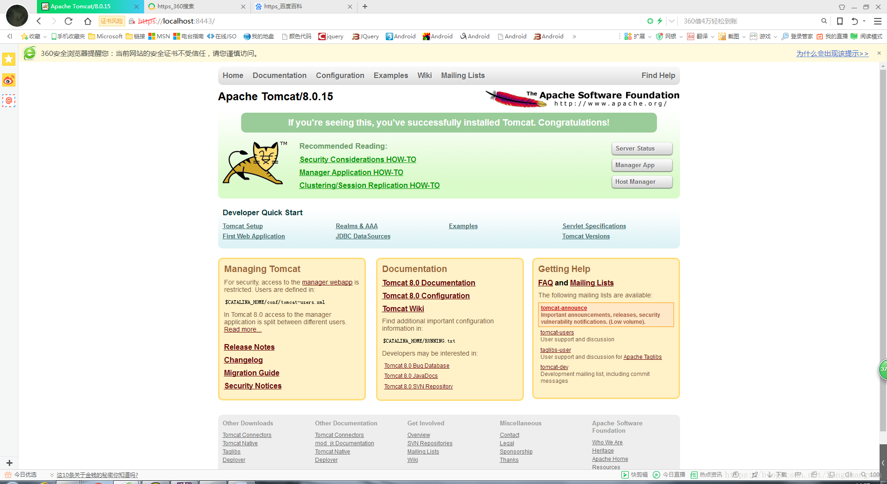
Task: Open the Tomcat Setup link
Action: 243,226
